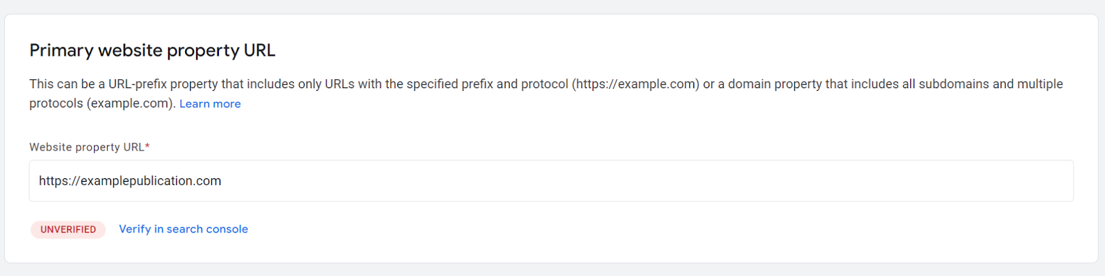Click the red UNVERIFIED status badge
The width and height of the screenshot is (1105, 276).
[x=68, y=230]
